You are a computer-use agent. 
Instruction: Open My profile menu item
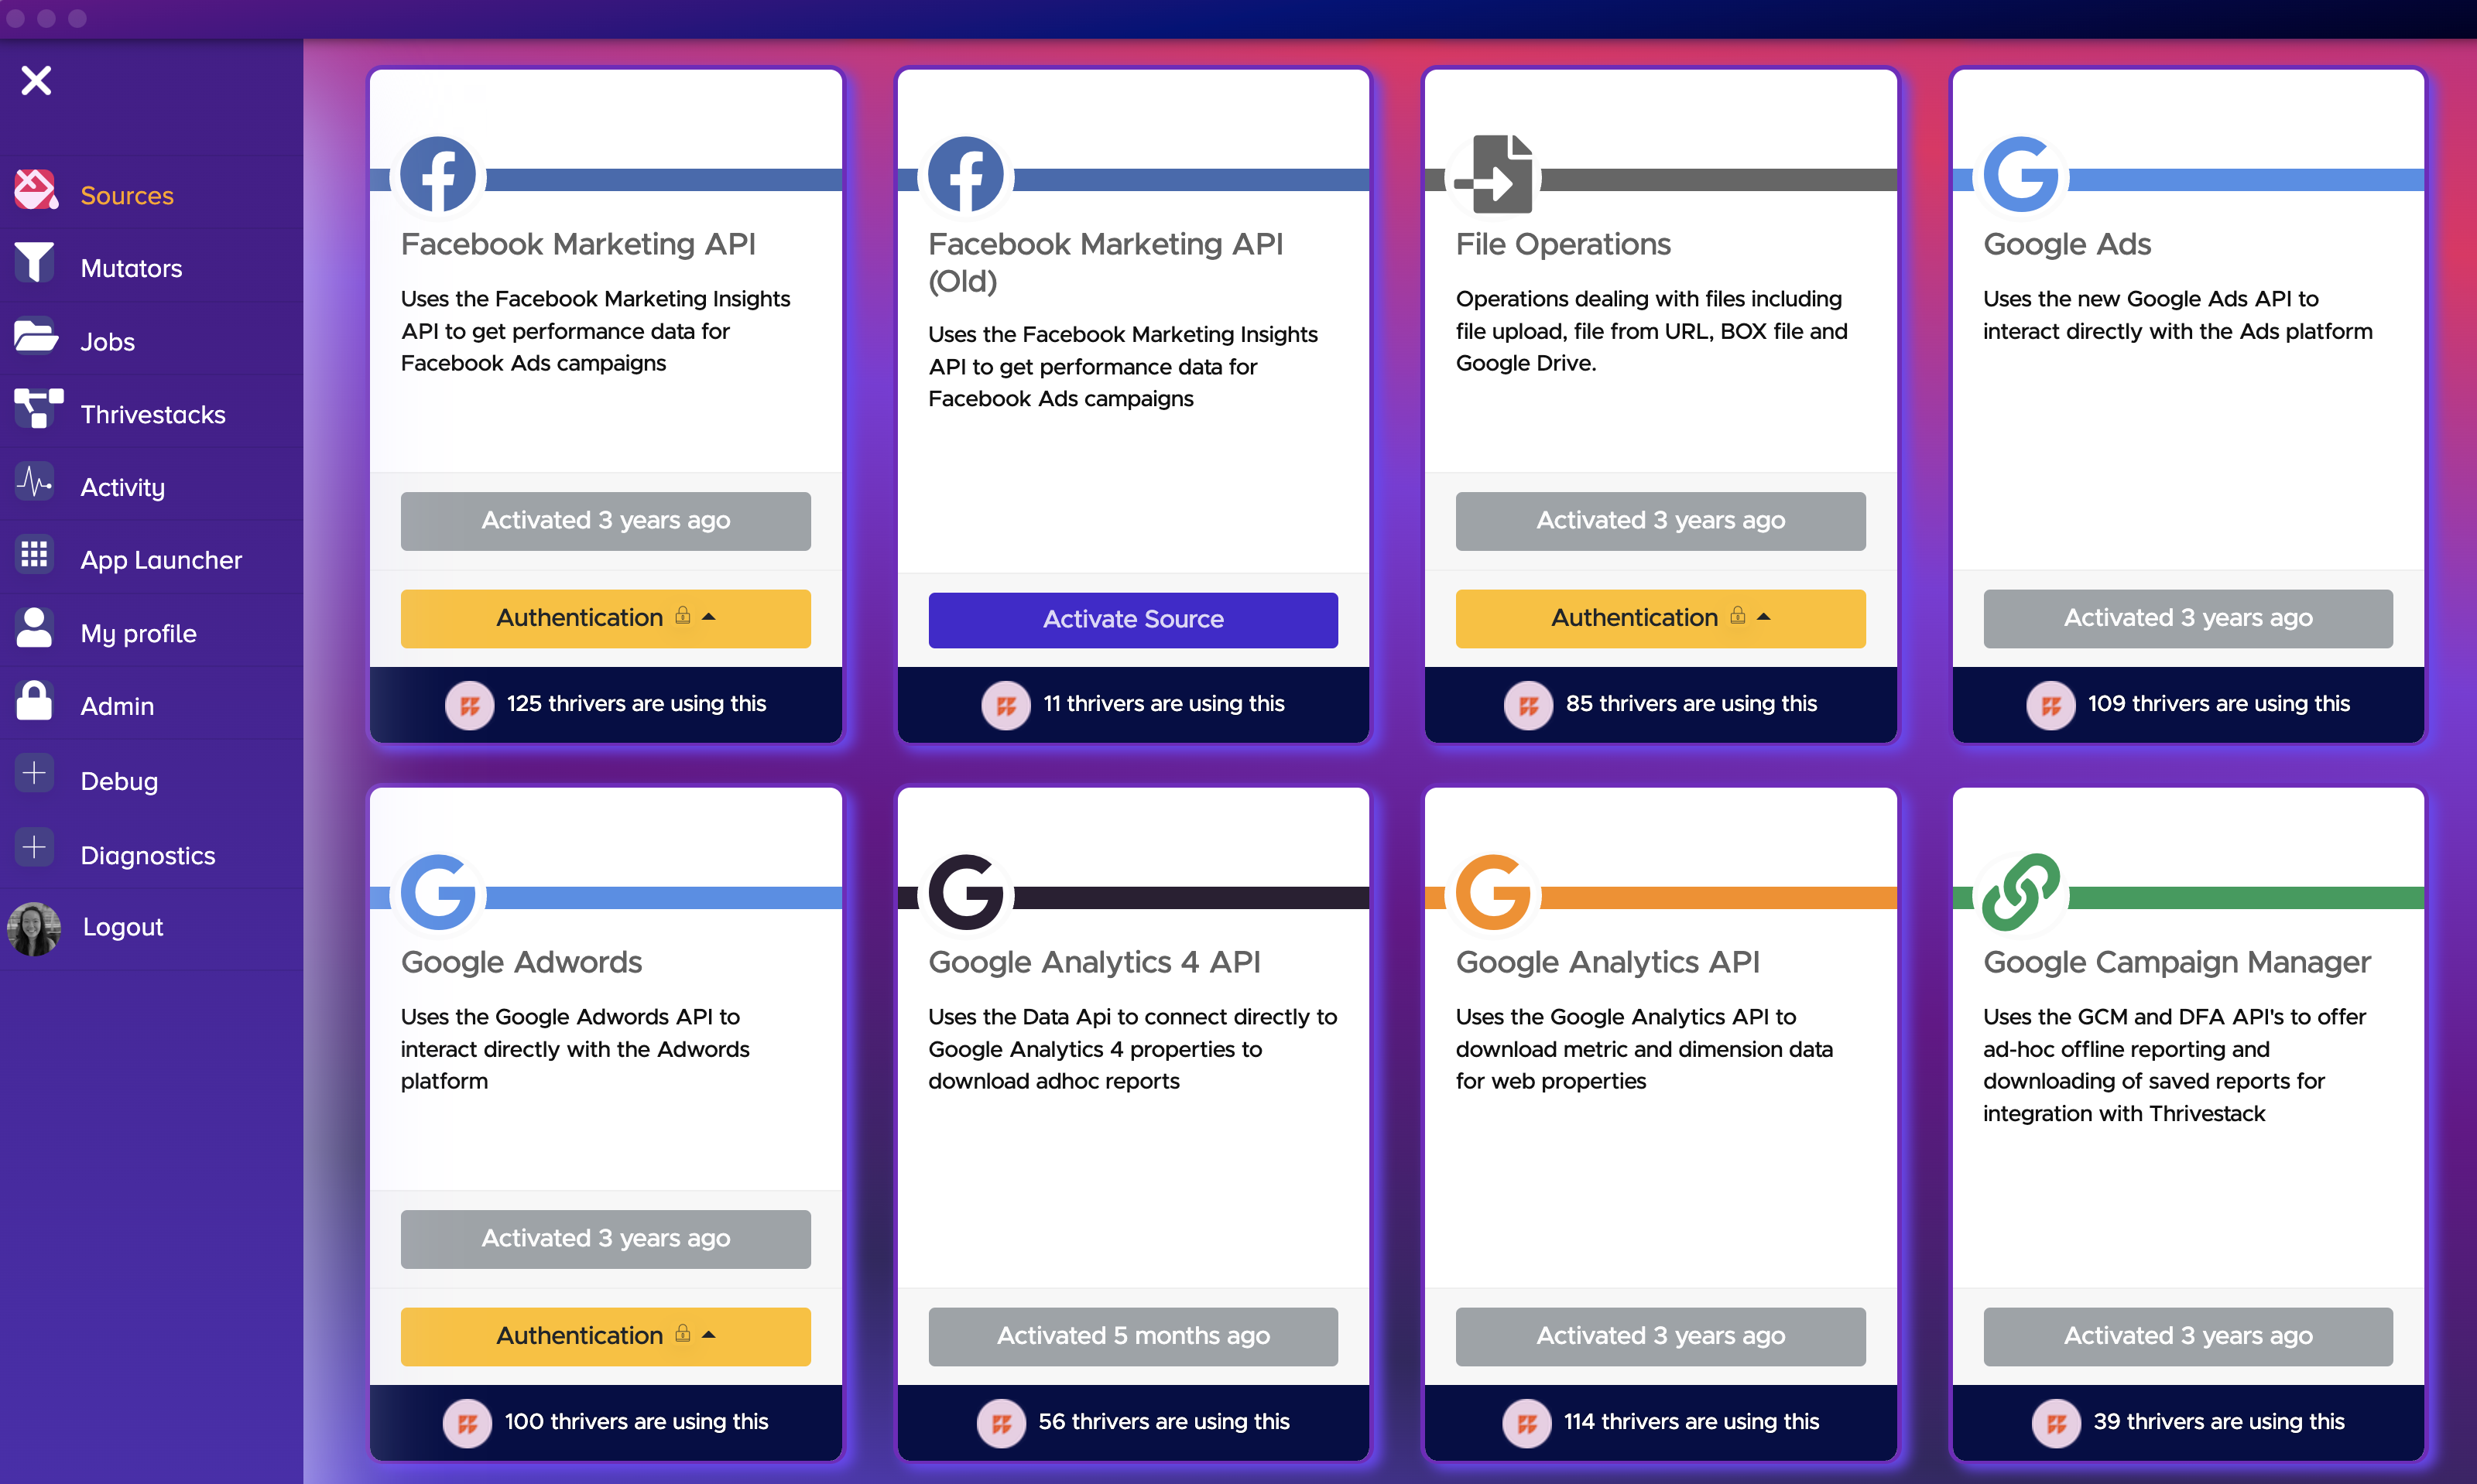click(138, 633)
